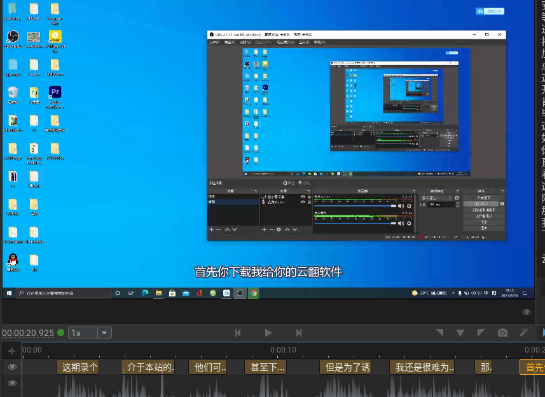Click the 0:00:10 mark on the ruler
Screen dimensions: 545x397
tap(283, 350)
